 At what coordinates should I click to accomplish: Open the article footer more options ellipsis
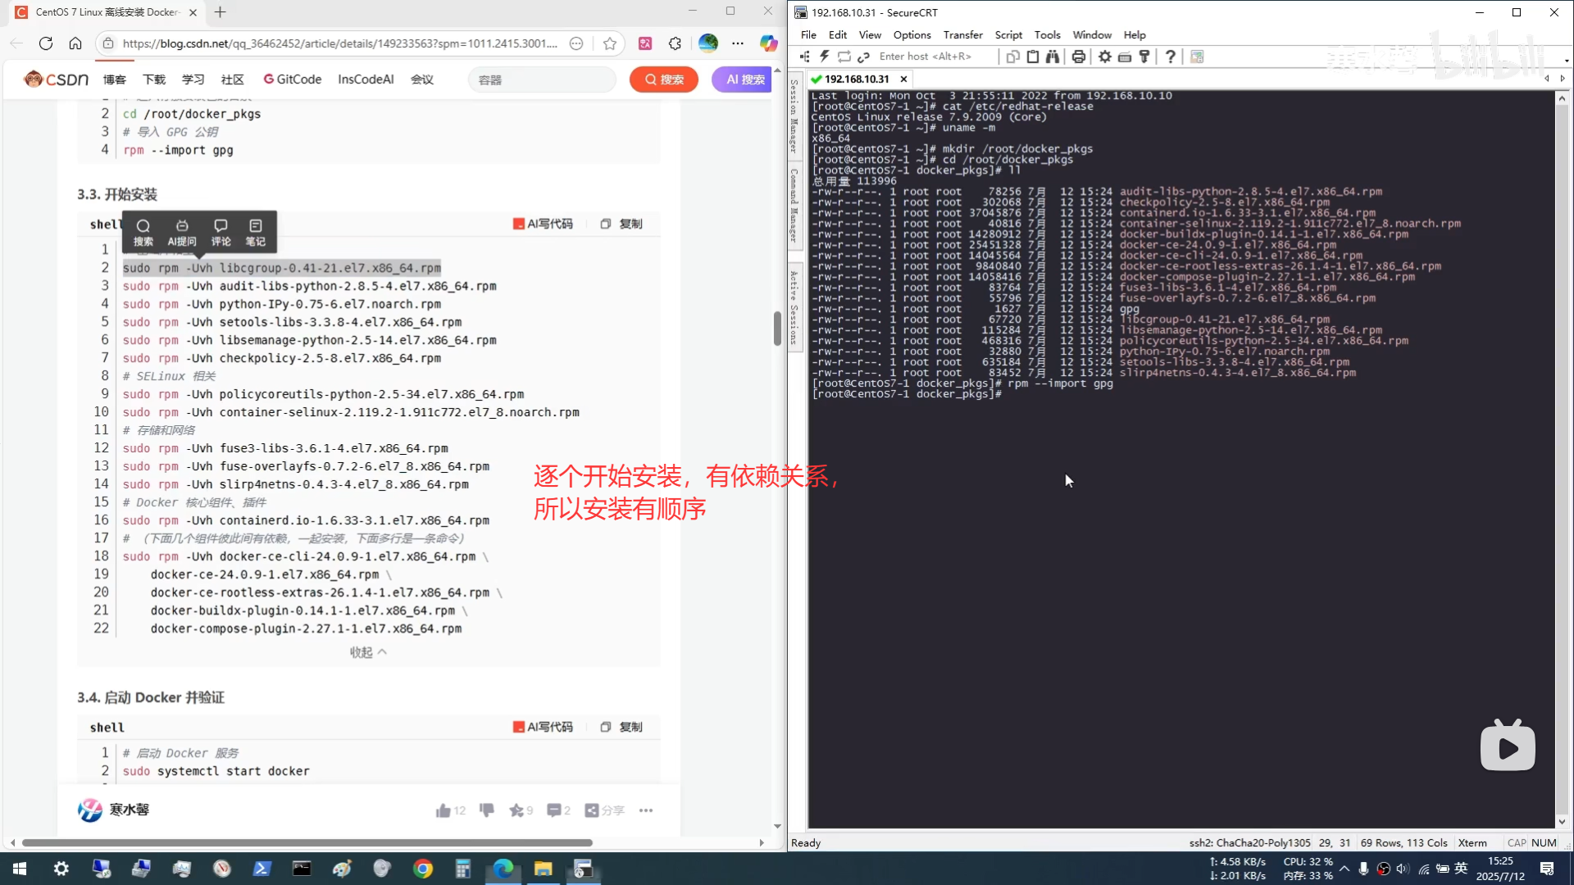(646, 810)
